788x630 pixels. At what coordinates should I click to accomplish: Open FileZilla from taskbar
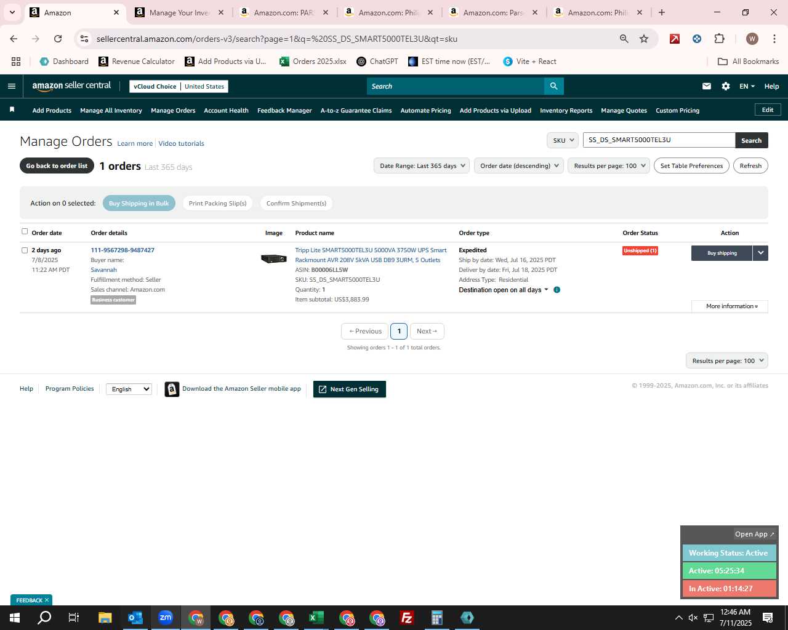[407, 618]
